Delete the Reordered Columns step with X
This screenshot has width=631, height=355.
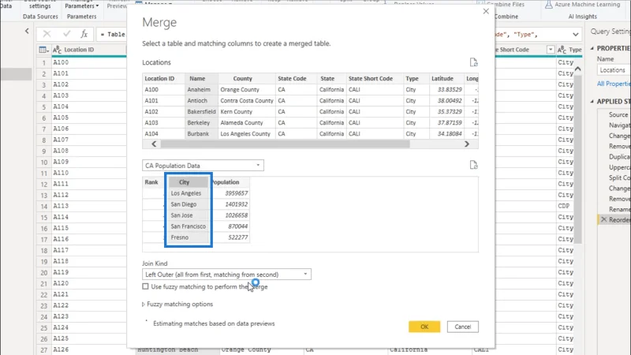603,219
